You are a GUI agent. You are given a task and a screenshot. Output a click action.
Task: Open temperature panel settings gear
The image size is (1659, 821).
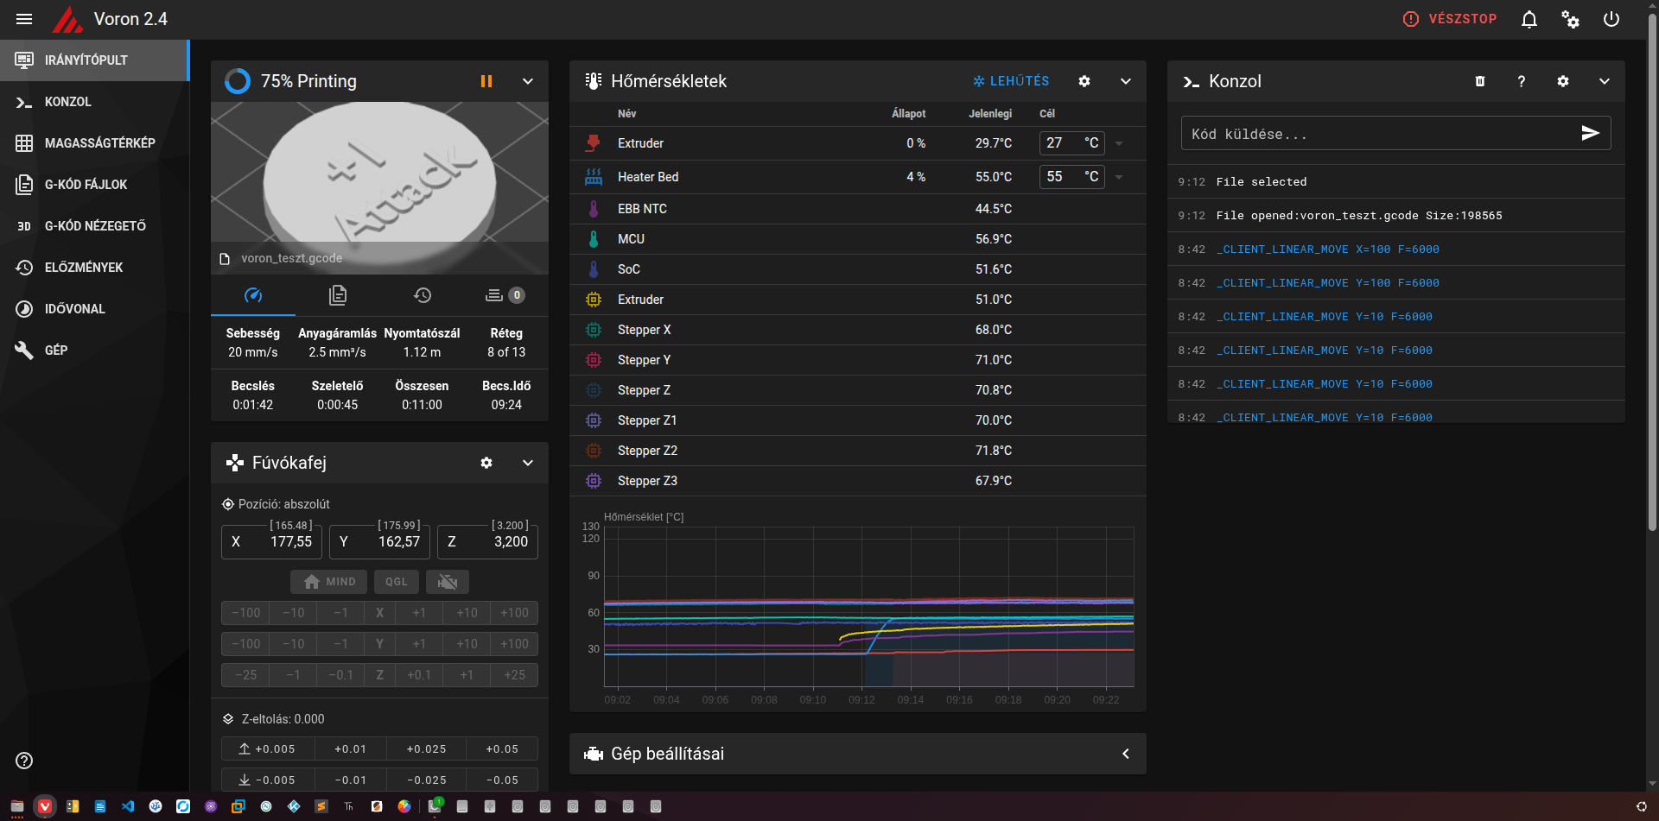(1084, 81)
